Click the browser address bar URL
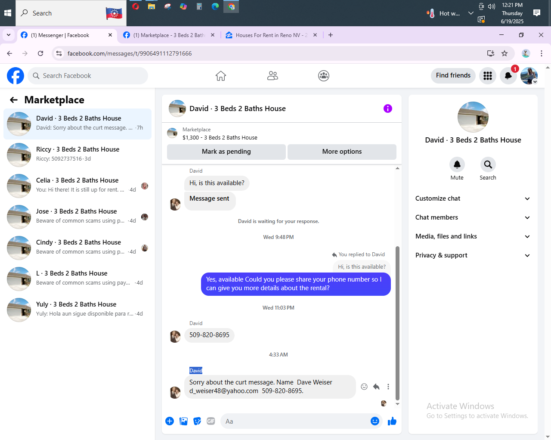The image size is (551, 440). [130, 53]
